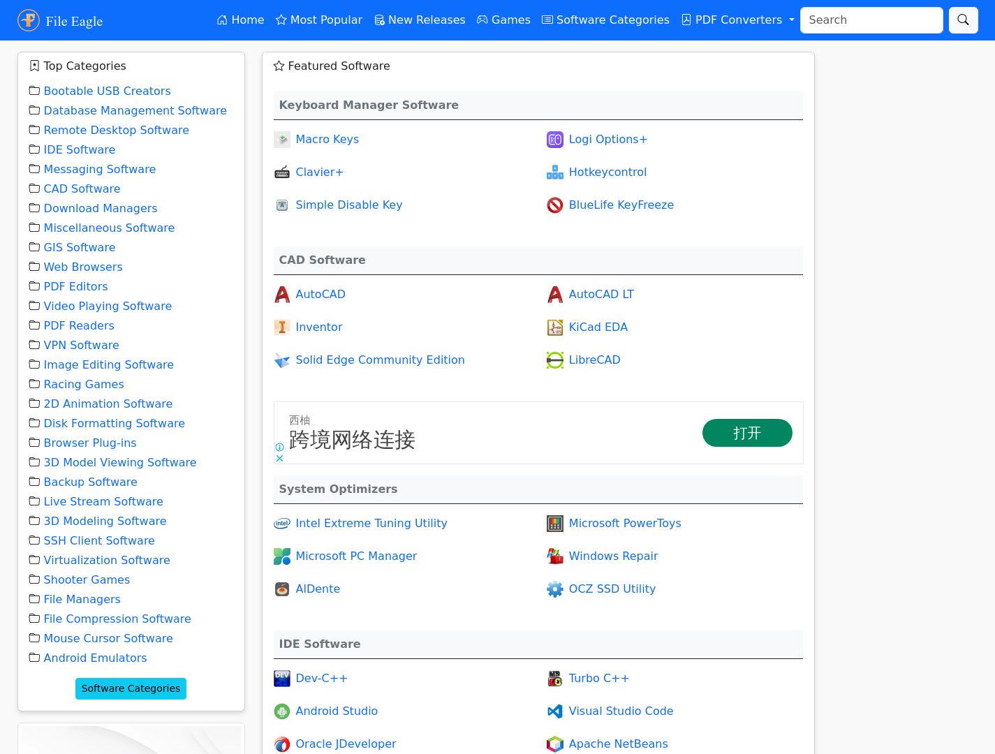Click the Visual Studio Code icon
This screenshot has height=754, width=995.
[x=555, y=711]
